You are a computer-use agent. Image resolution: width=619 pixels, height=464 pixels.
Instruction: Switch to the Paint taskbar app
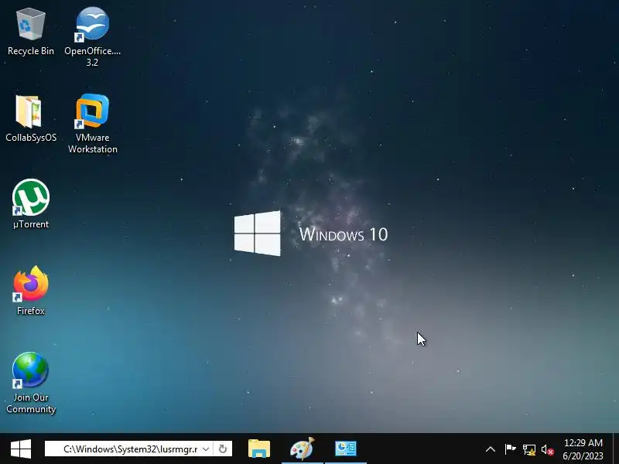303,449
